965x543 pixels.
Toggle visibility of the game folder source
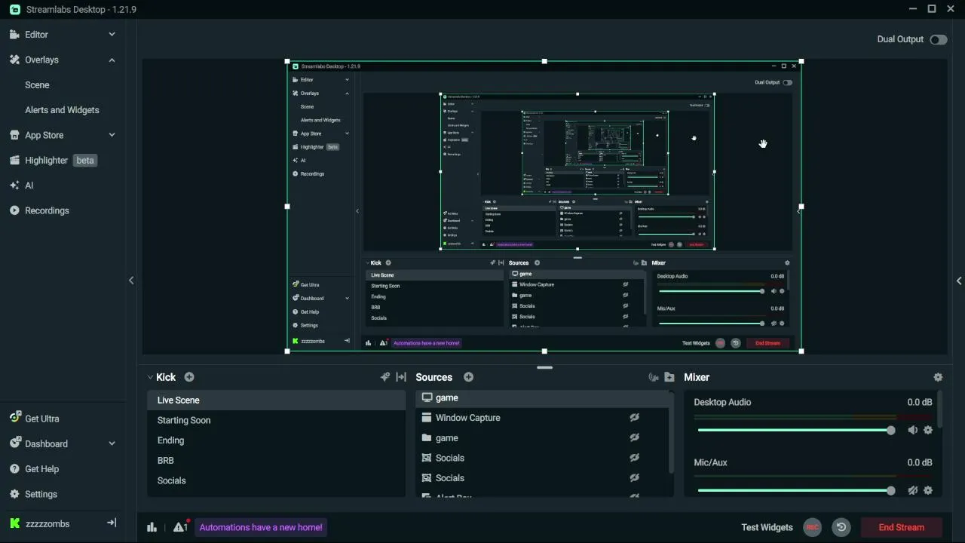[x=635, y=437]
